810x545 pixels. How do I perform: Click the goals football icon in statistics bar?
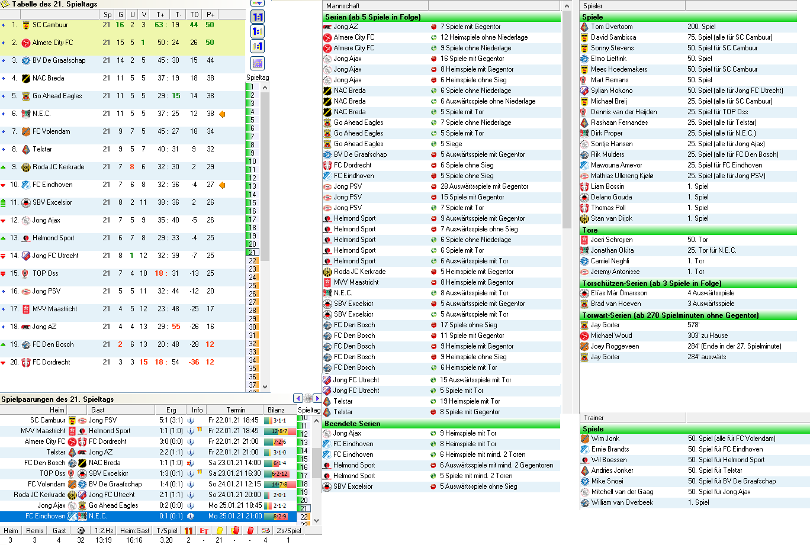click(x=81, y=531)
